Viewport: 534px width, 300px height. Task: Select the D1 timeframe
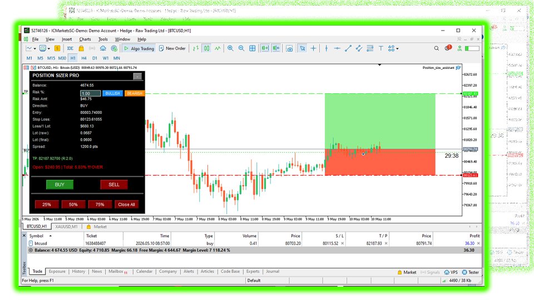(95, 58)
